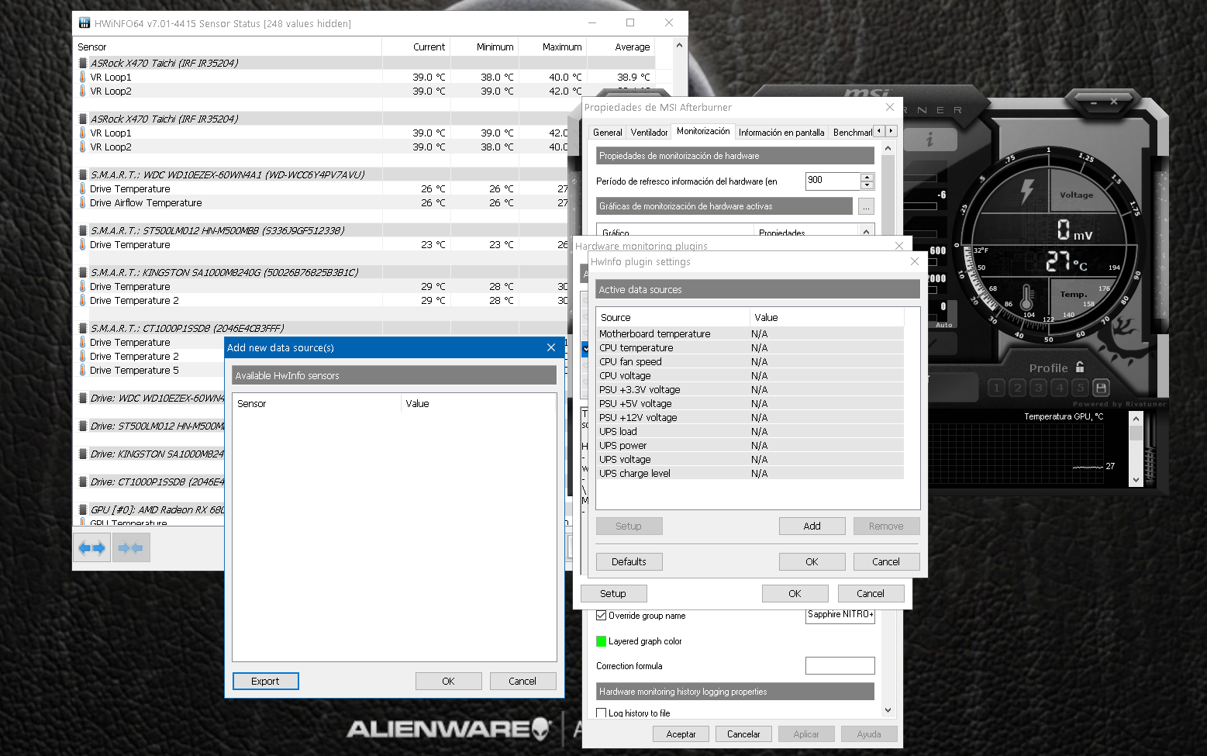Select the 'CPU fan speed' source row
The height and width of the screenshot is (756, 1207).
pos(750,361)
